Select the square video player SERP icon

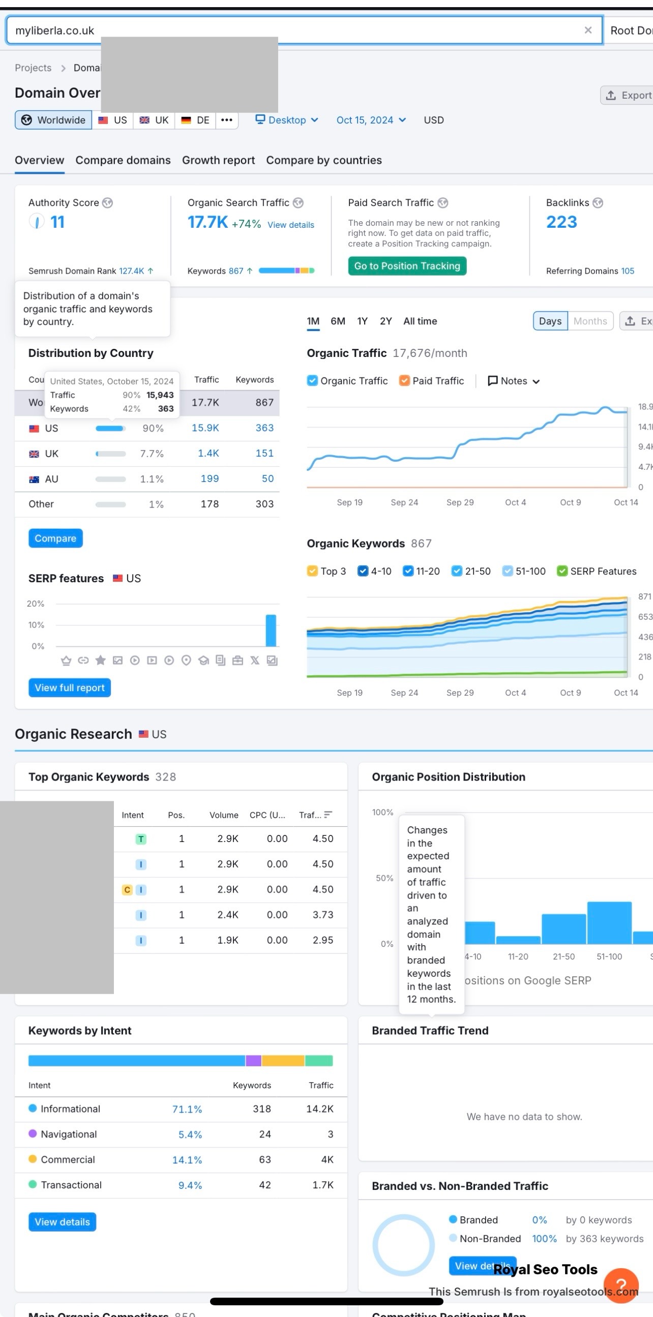152,661
